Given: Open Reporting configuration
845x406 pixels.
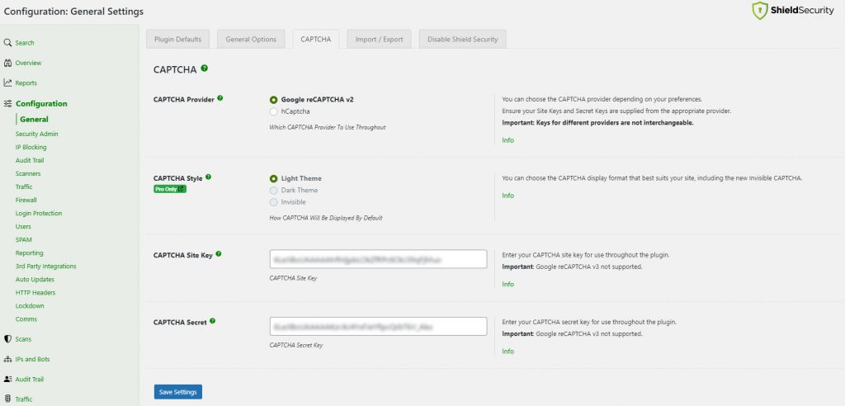Looking at the screenshot, I should pos(29,253).
